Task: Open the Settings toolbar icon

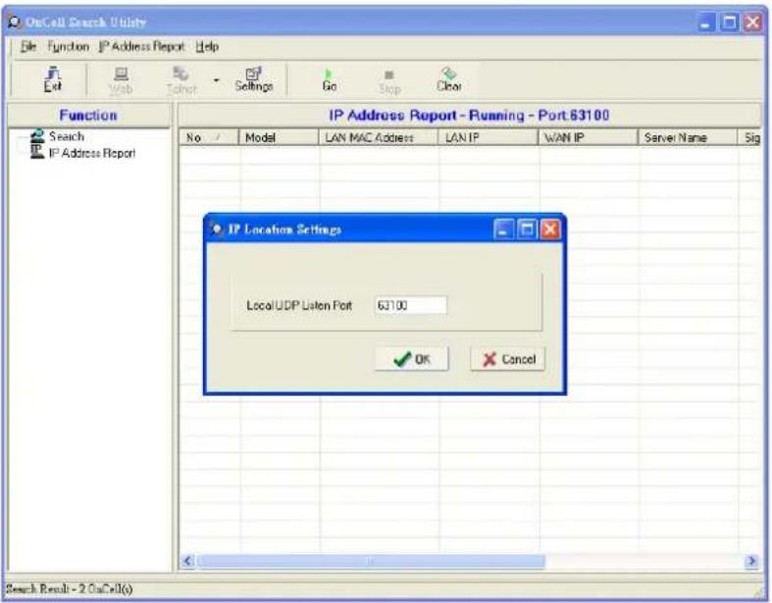Action: (x=254, y=79)
